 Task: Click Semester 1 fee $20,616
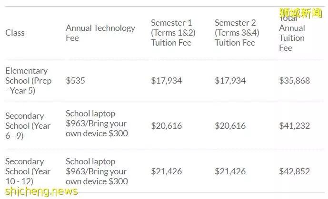[x=167, y=126]
